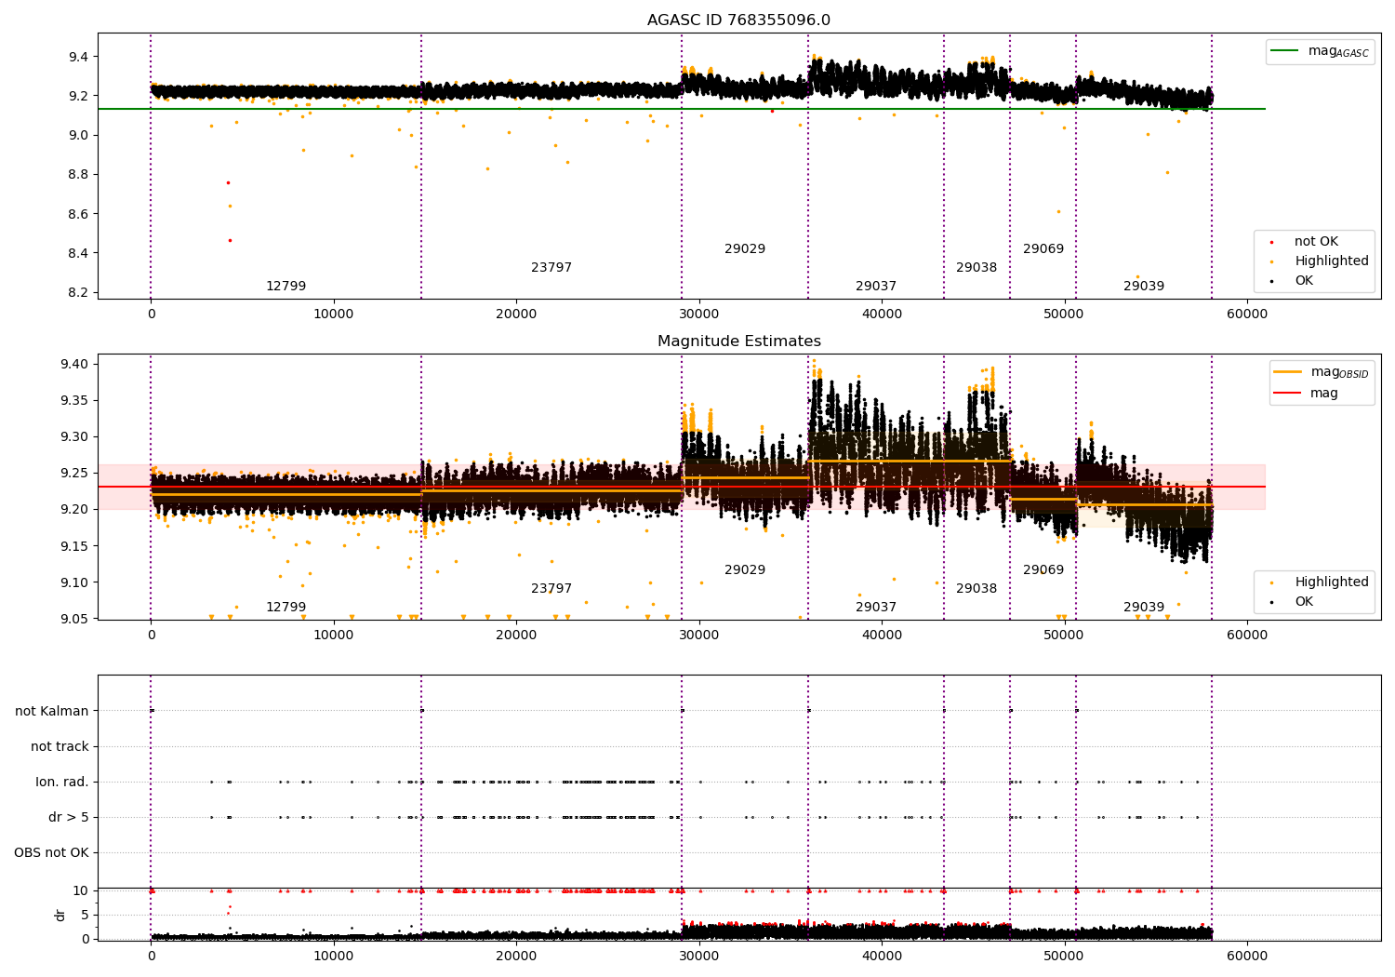Click y tick 9.05 in middle panel

(74, 620)
